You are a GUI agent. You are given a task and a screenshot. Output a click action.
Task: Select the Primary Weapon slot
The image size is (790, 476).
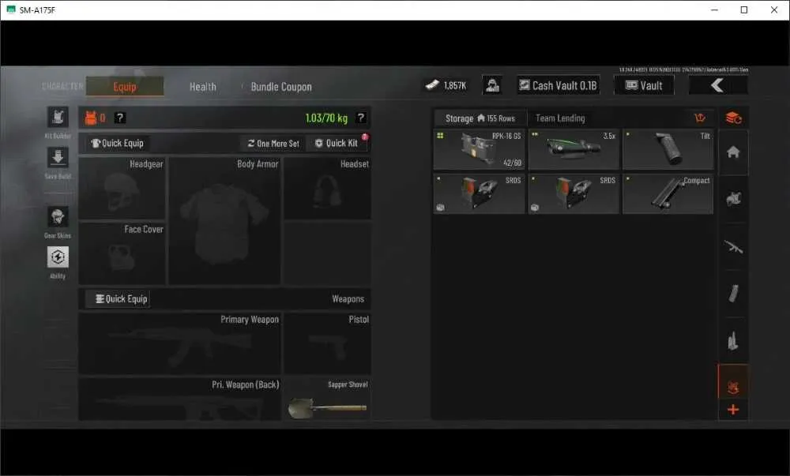[179, 343]
